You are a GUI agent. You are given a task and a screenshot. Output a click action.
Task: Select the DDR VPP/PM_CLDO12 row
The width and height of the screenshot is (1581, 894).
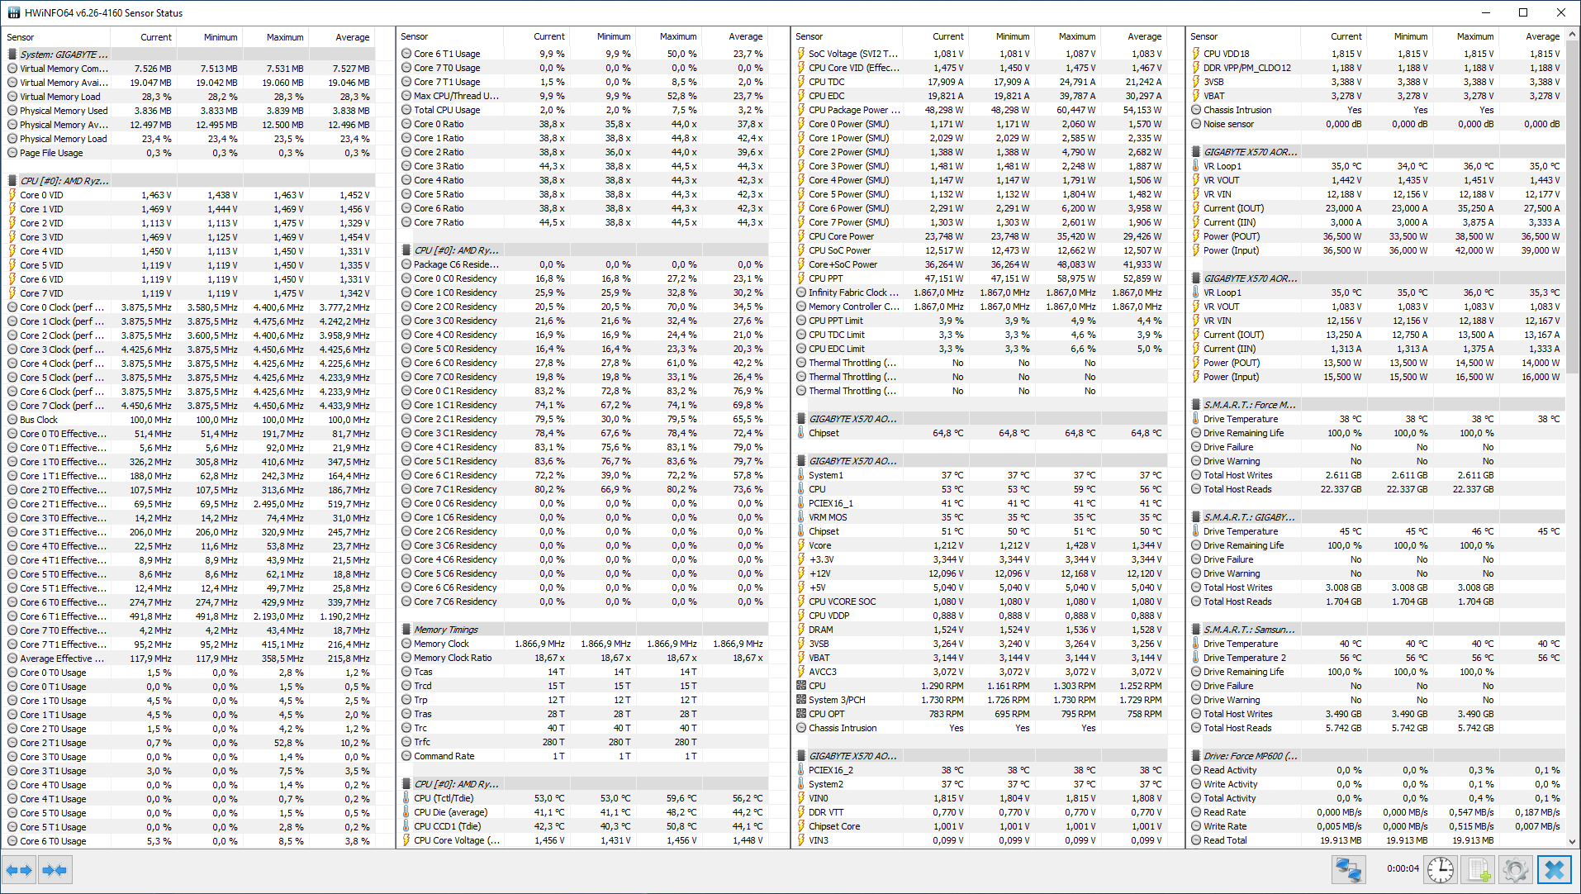(1376, 68)
